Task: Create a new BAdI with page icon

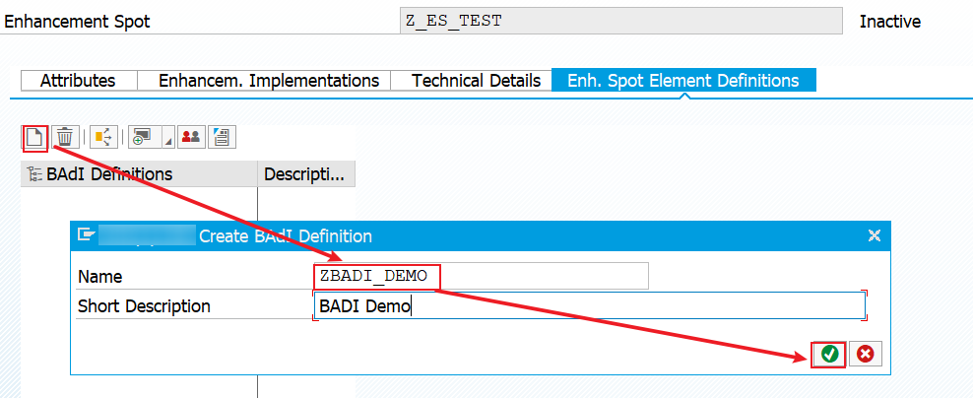Action: 35,137
